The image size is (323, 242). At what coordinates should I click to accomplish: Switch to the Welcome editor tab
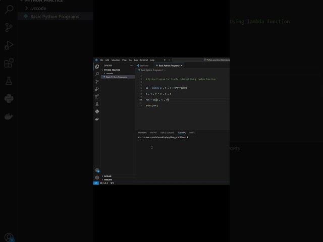pyautogui.click(x=144, y=66)
